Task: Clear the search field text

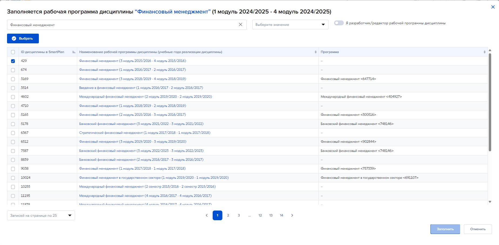Action: point(240,24)
